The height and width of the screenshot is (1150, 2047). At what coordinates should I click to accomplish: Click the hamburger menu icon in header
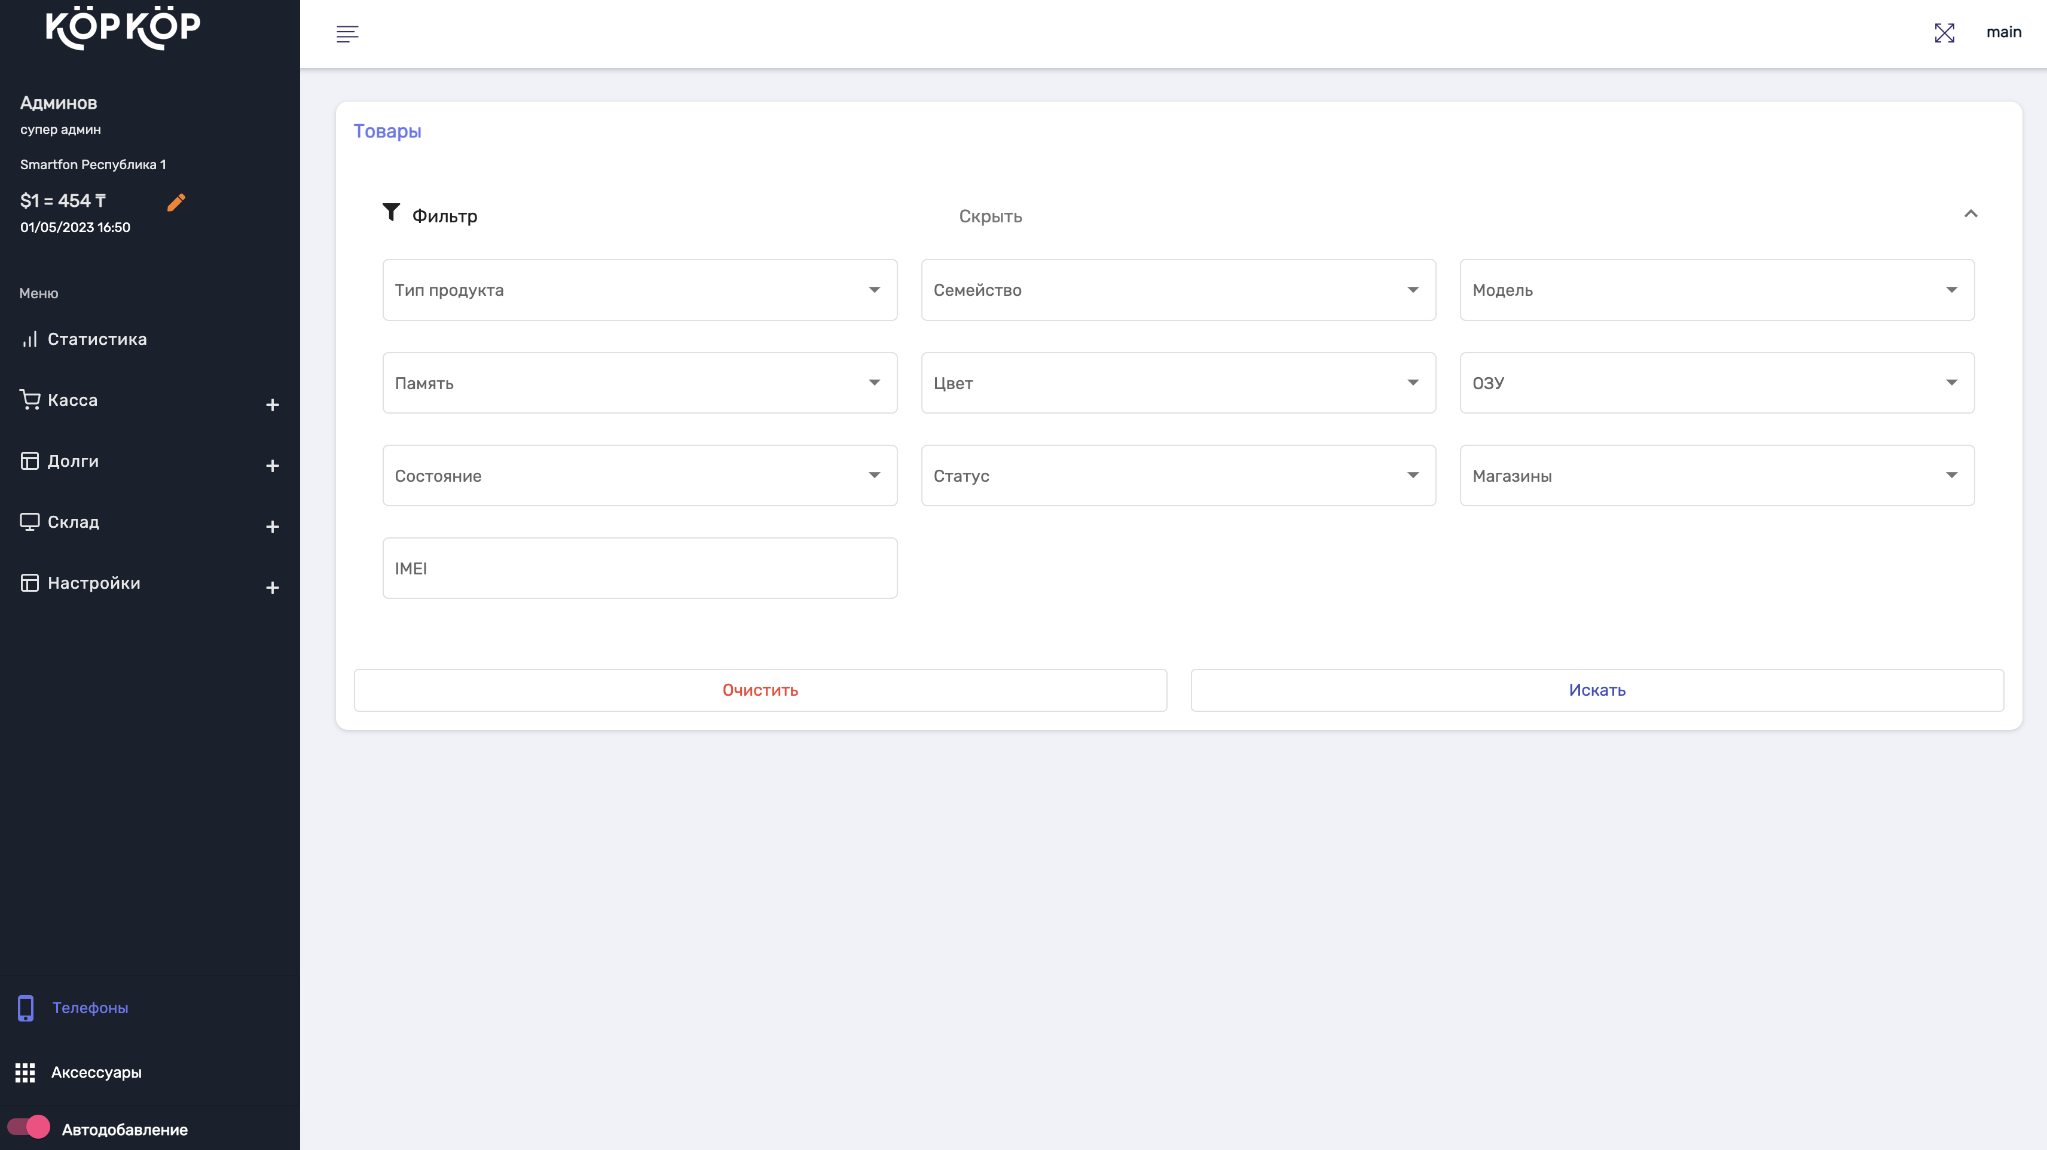pyautogui.click(x=347, y=33)
